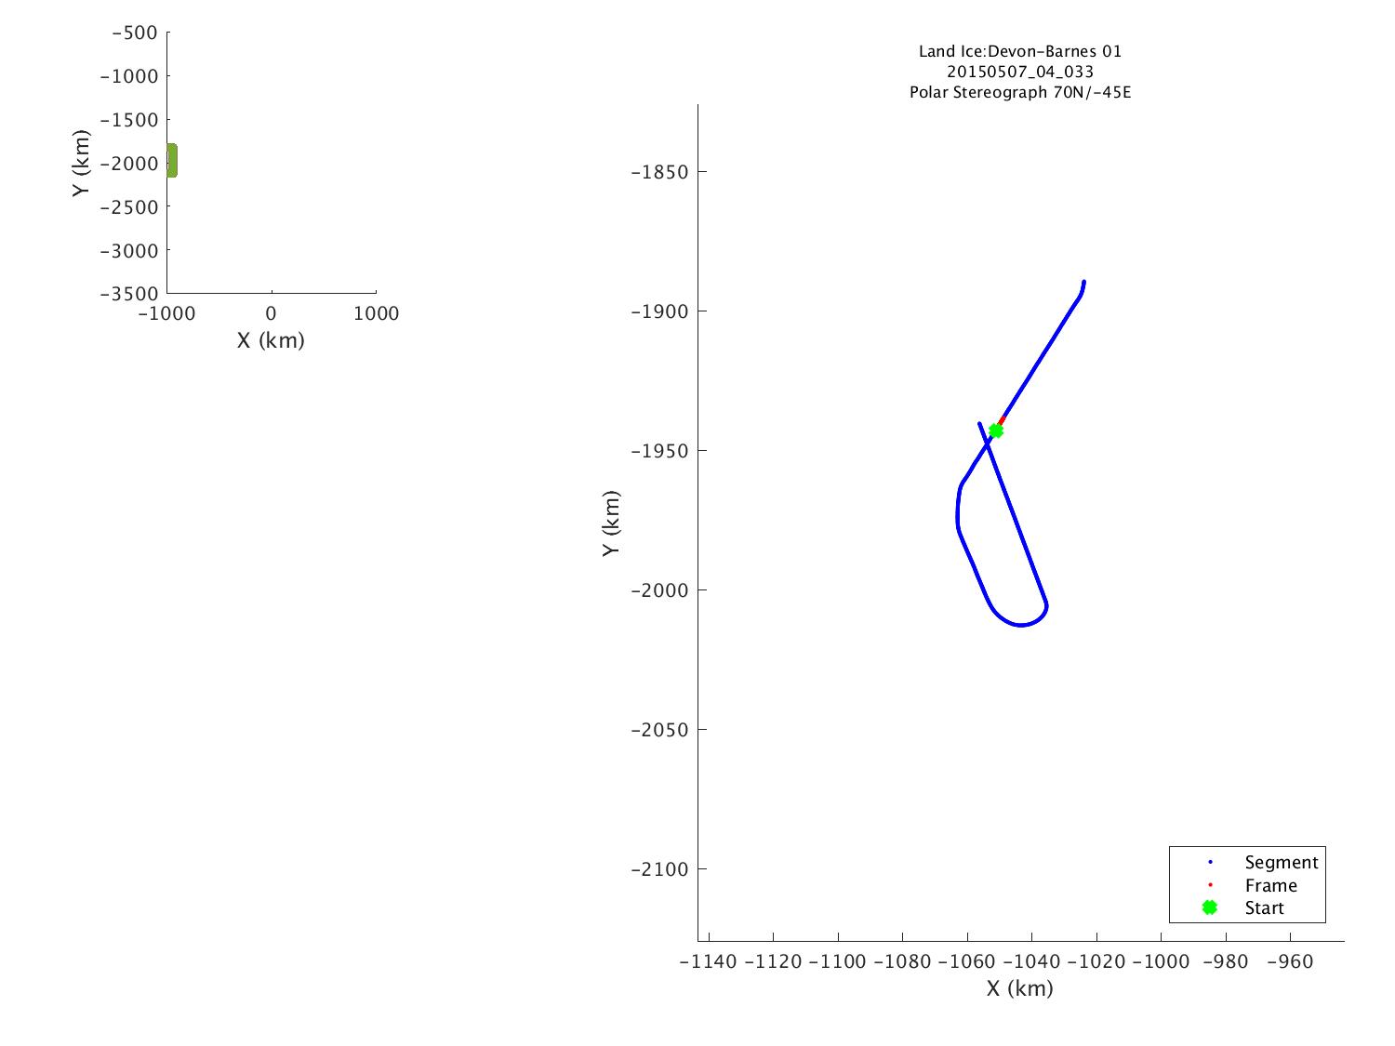This screenshot has width=1395, height=1046.
Task: Select the 'Frame' legend label
Action: (x=1270, y=886)
